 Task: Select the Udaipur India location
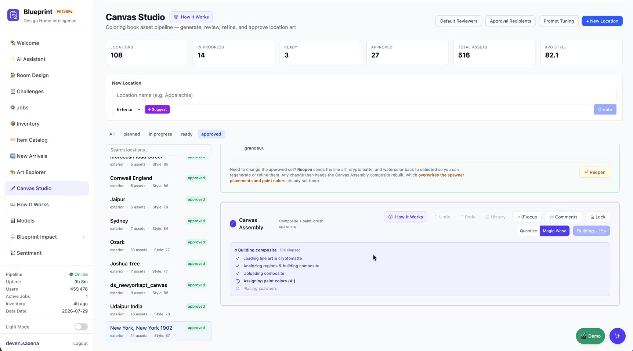[x=158, y=310]
